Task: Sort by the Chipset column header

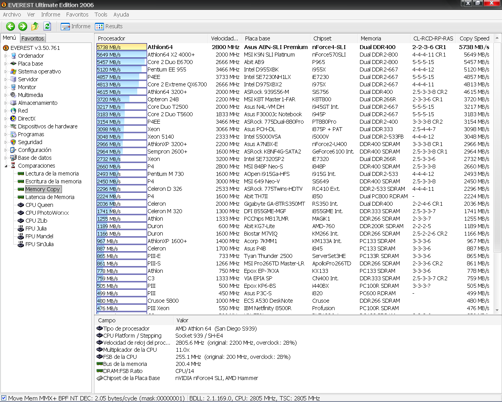Action: pyautogui.click(x=333, y=38)
